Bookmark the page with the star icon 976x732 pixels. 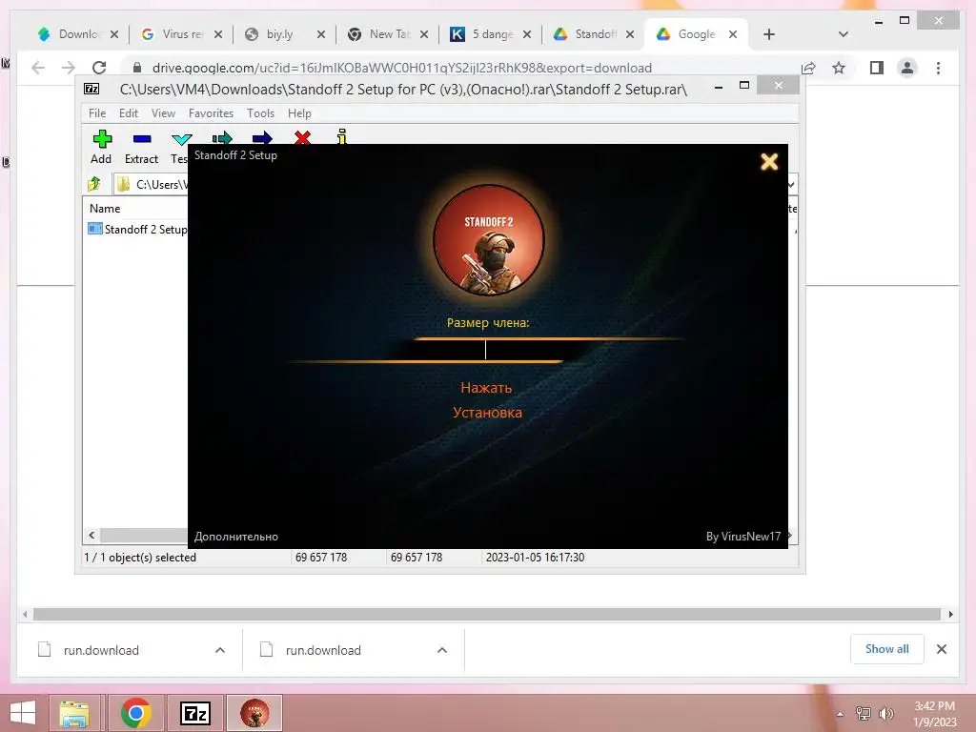[839, 68]
